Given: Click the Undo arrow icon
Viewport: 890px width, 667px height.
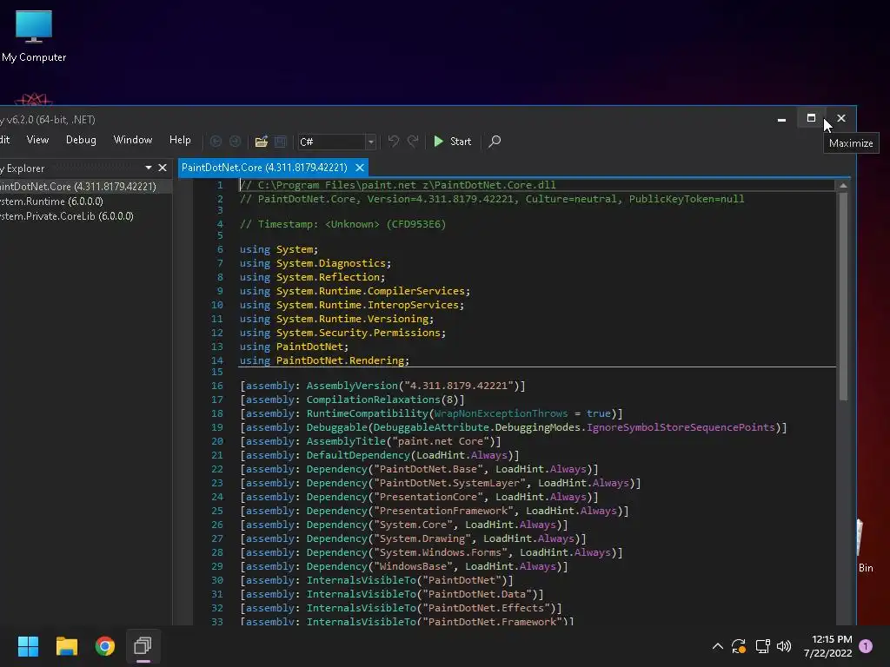Looking at the screenshot, I should [x=394, y=142].
